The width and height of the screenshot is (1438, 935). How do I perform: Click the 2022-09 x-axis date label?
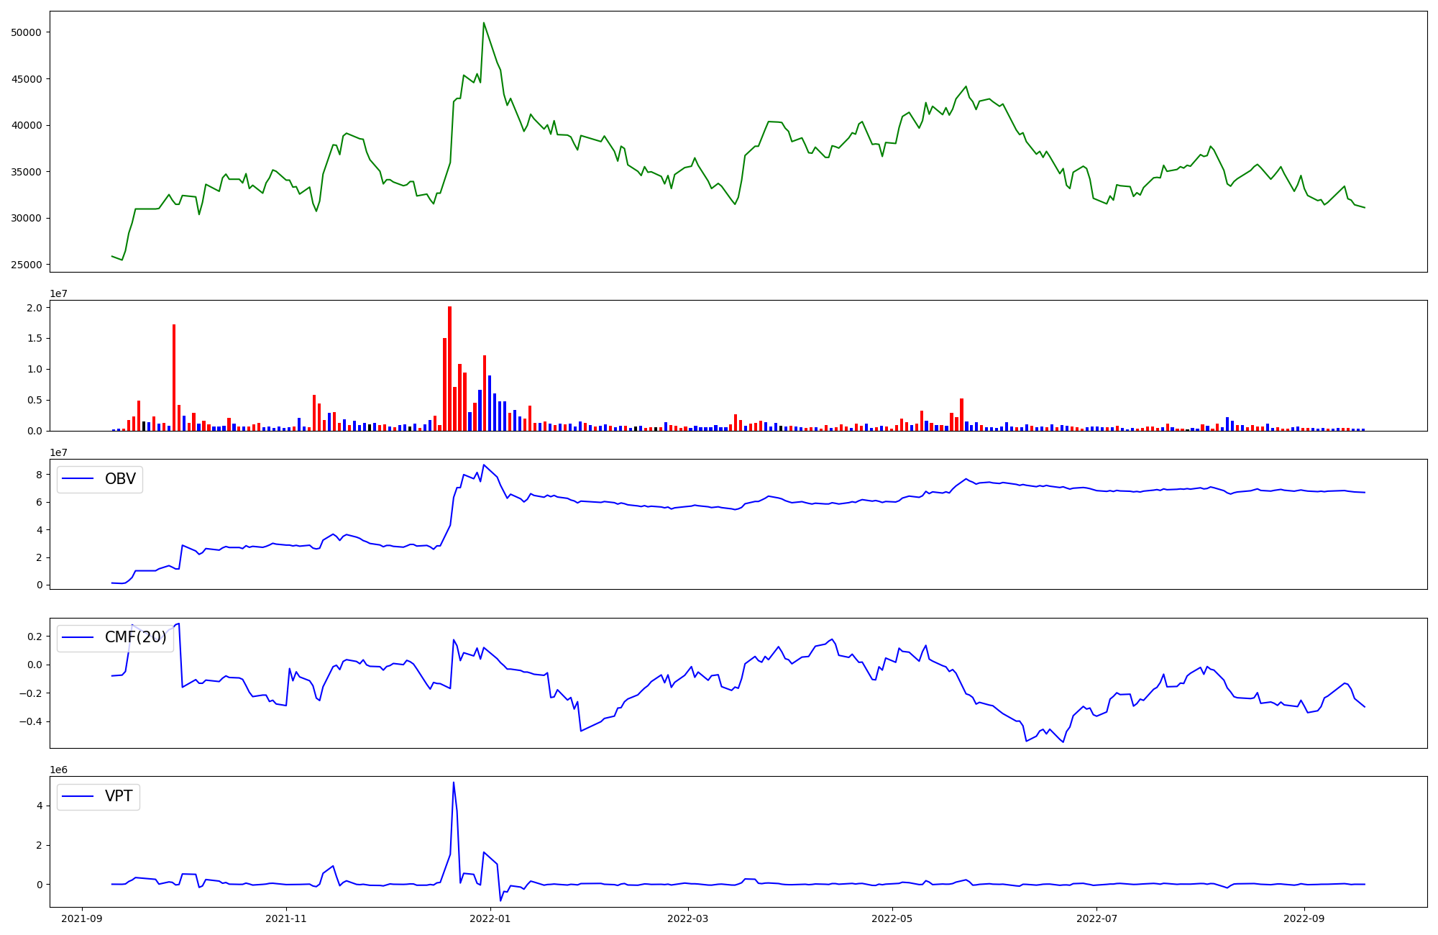(1304, 918)
